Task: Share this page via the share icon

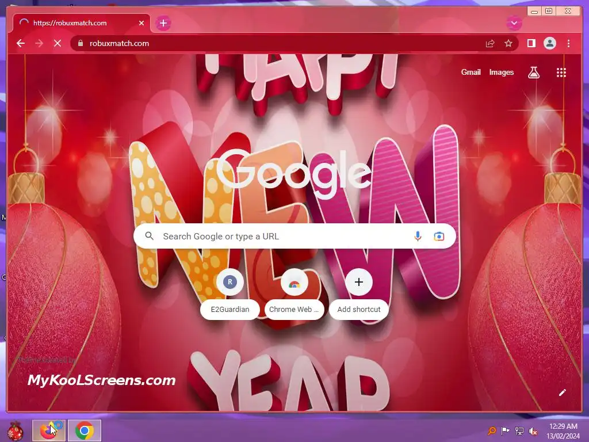Action: [490, 43]
